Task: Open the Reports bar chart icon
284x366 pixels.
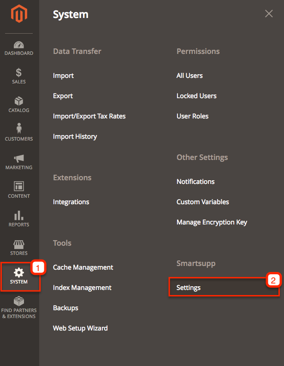Action: 19,215
